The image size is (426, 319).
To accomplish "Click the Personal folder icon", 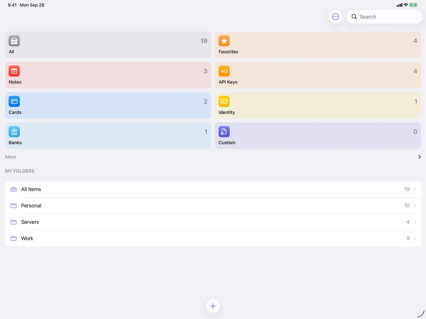I will [14, 206].
